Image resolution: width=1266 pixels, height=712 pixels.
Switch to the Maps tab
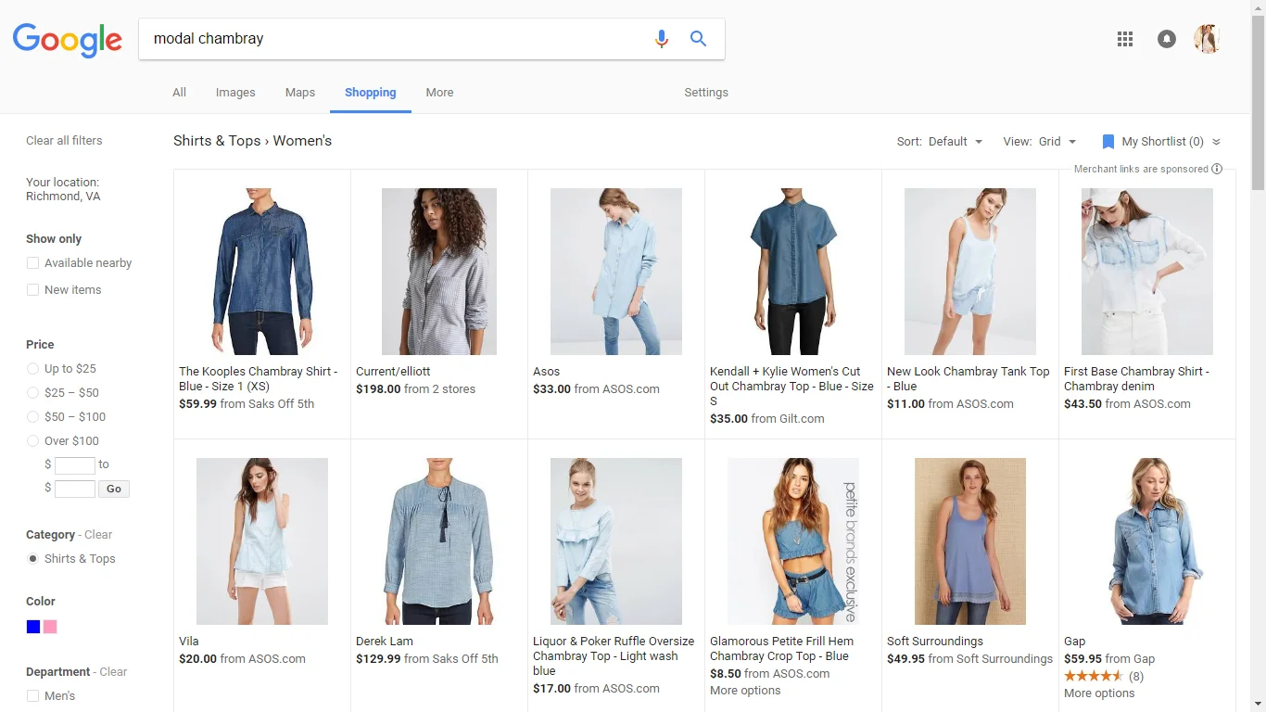(300, 93)
